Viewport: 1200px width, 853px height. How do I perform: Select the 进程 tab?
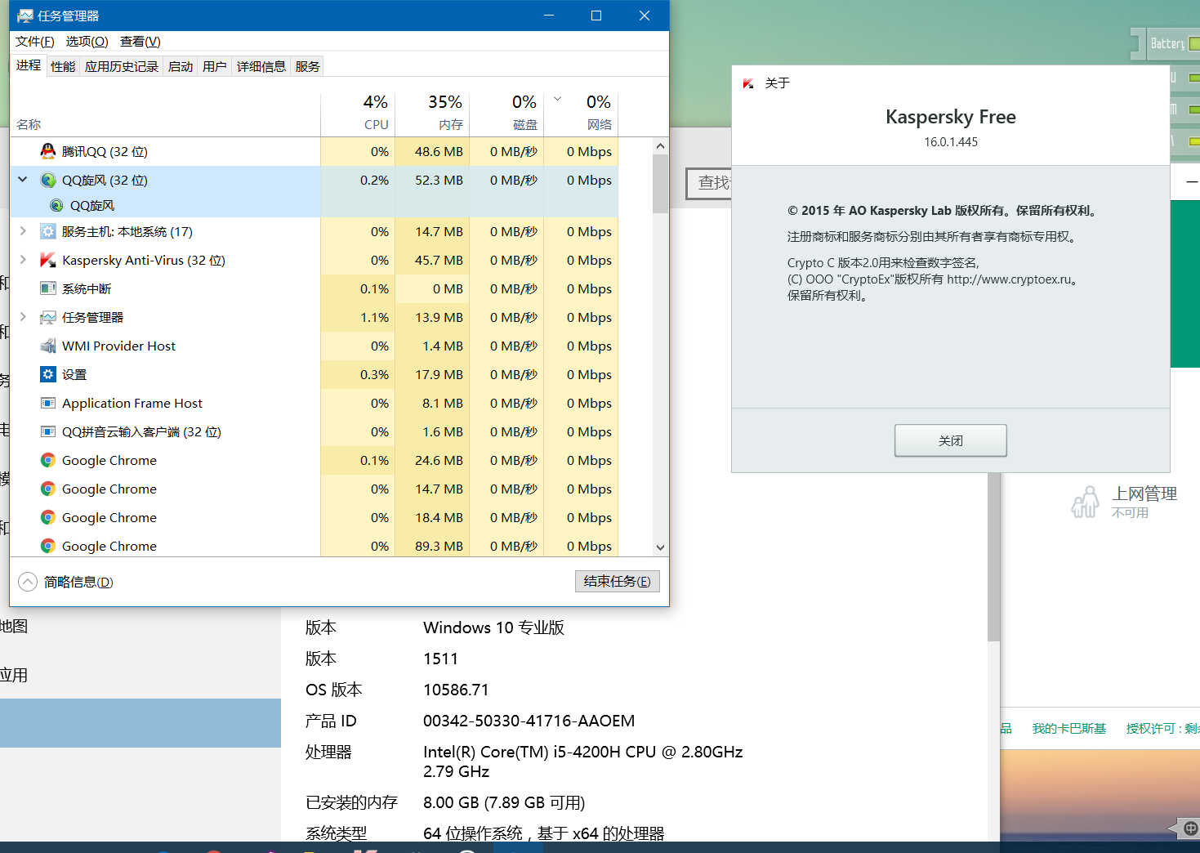click(x=29, y=65)
